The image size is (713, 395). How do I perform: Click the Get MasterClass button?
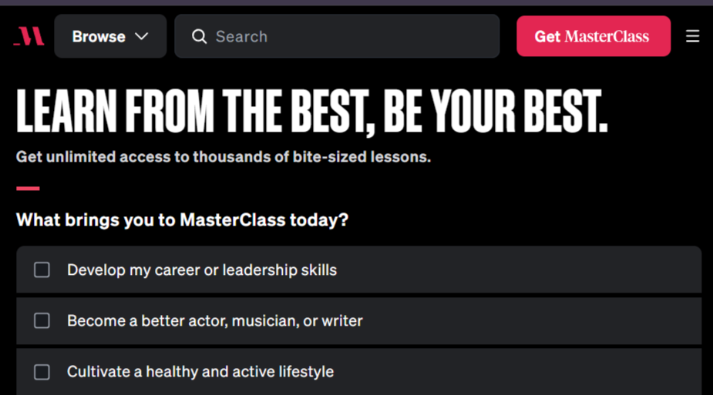[x=594, y=36]
